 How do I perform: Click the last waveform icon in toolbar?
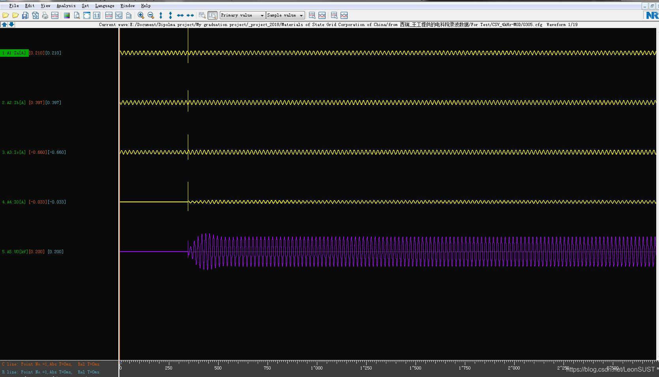pyautogui.click(x=344, y=15)
